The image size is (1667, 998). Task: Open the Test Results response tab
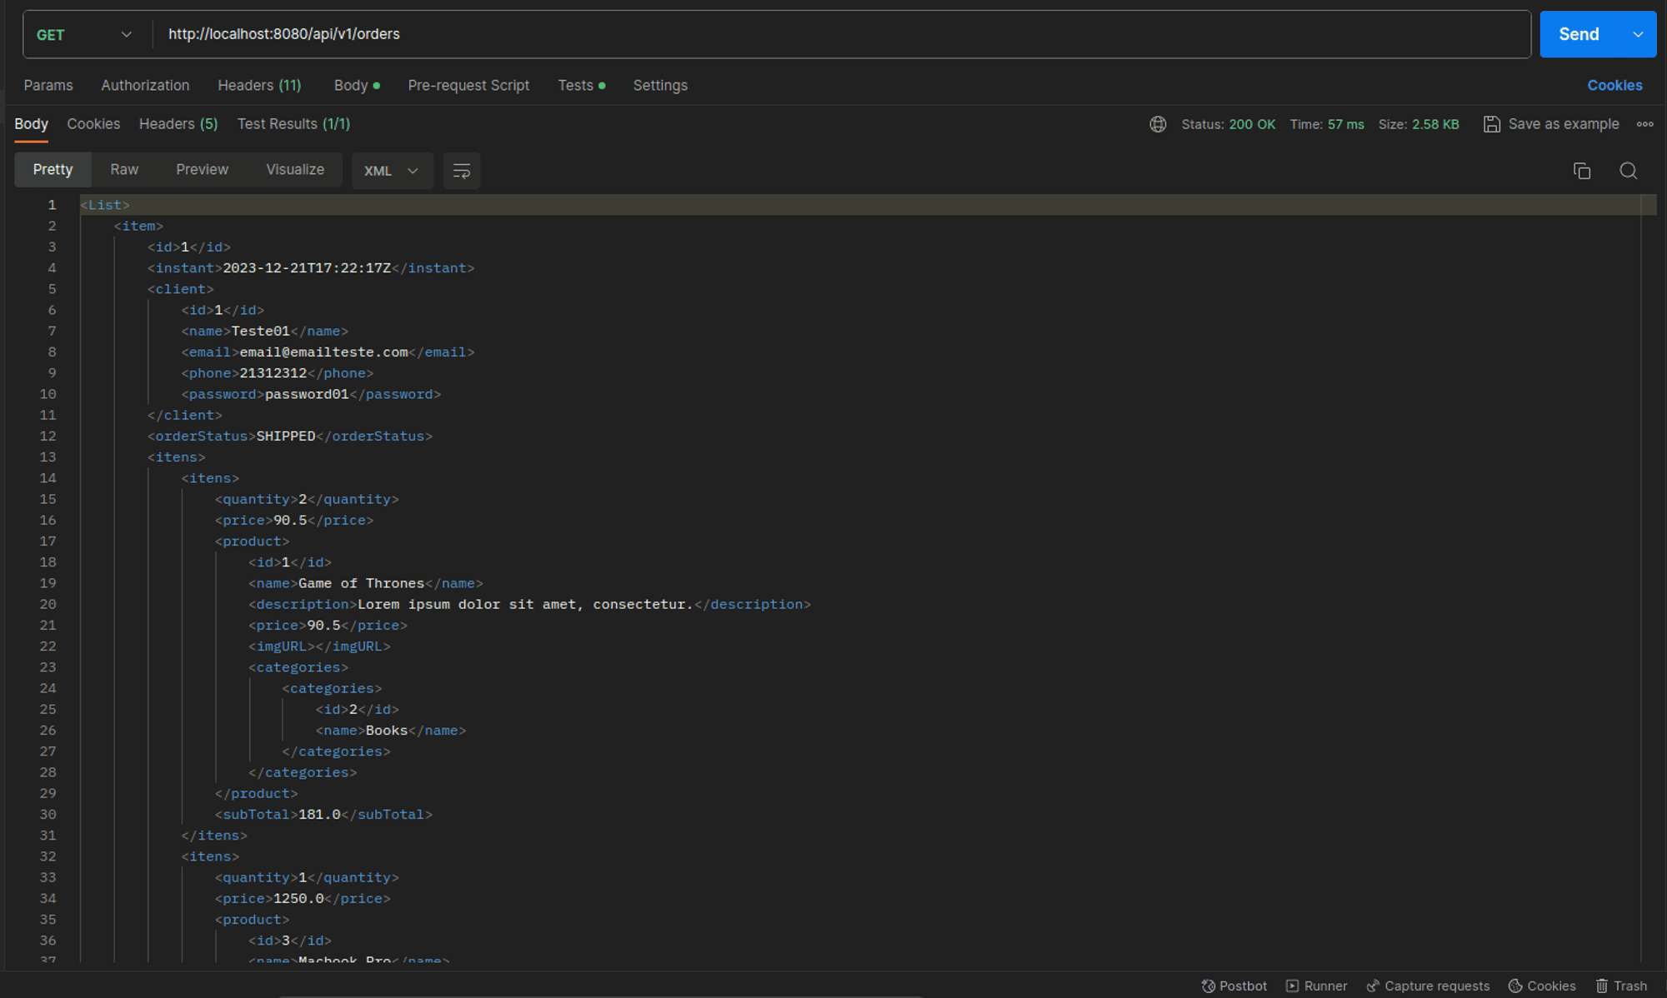coord(293,123)
